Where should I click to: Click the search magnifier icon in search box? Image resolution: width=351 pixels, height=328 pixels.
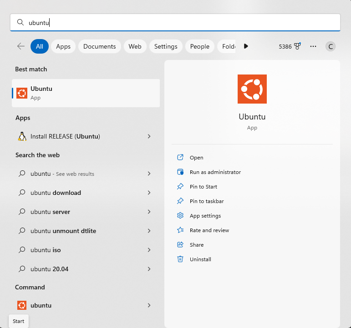tap(20, 22)
